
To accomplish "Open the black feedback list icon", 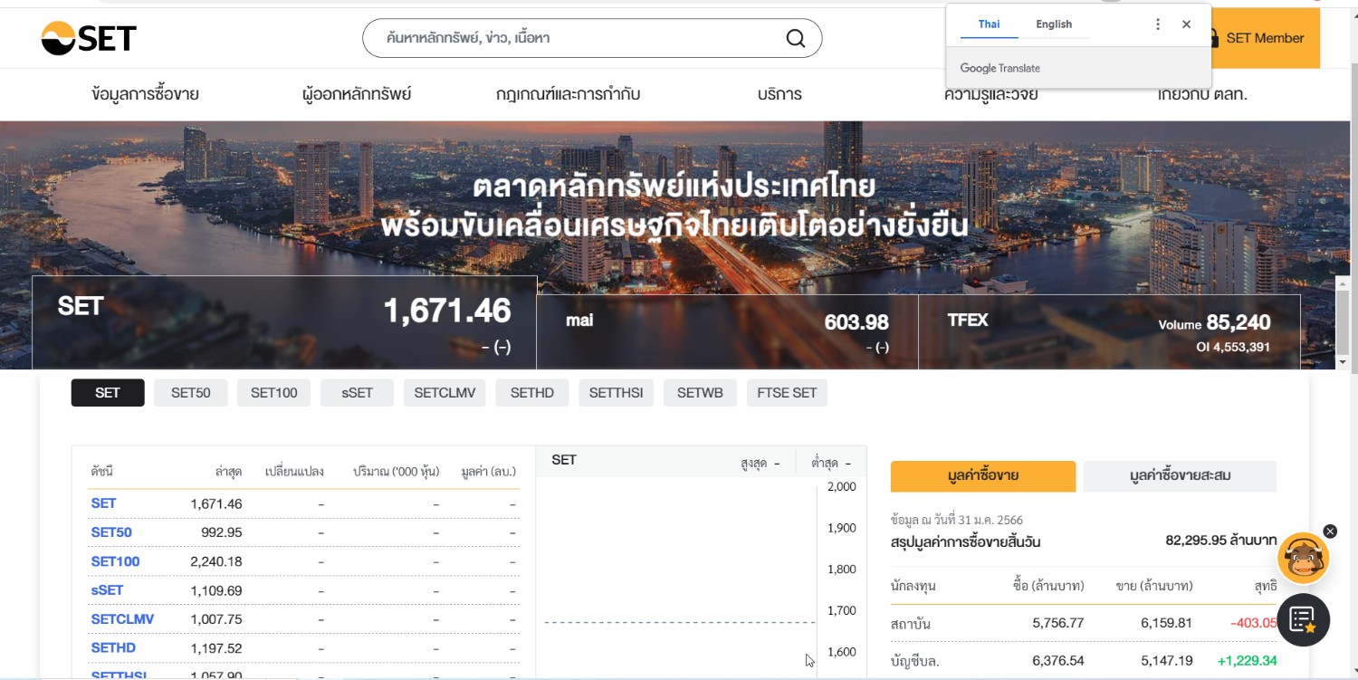I will [x=1303, y=620].
